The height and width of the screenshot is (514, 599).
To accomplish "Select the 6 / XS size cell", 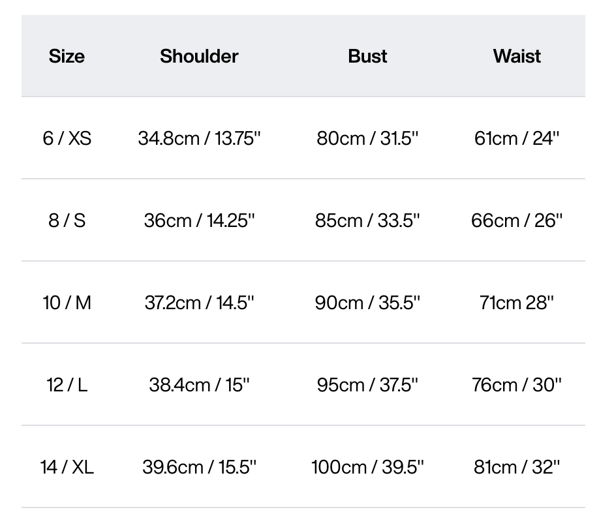I will [x=67, y=138].
